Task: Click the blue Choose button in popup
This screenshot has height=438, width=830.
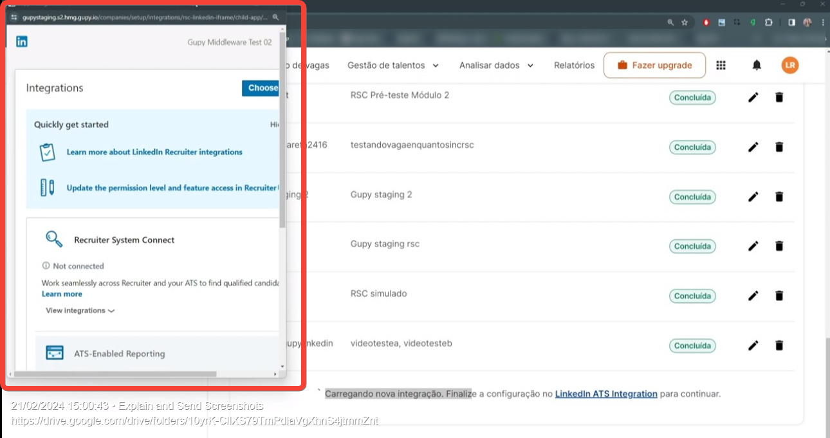Action: (261, 88)
